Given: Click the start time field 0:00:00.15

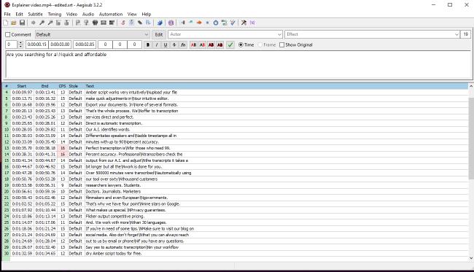Looking at the screenshot, I should click(37, 44).
